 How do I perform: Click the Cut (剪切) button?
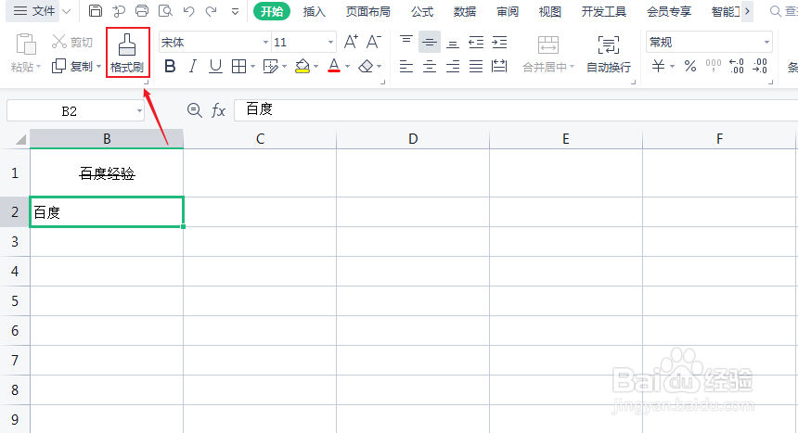point(72,42)
